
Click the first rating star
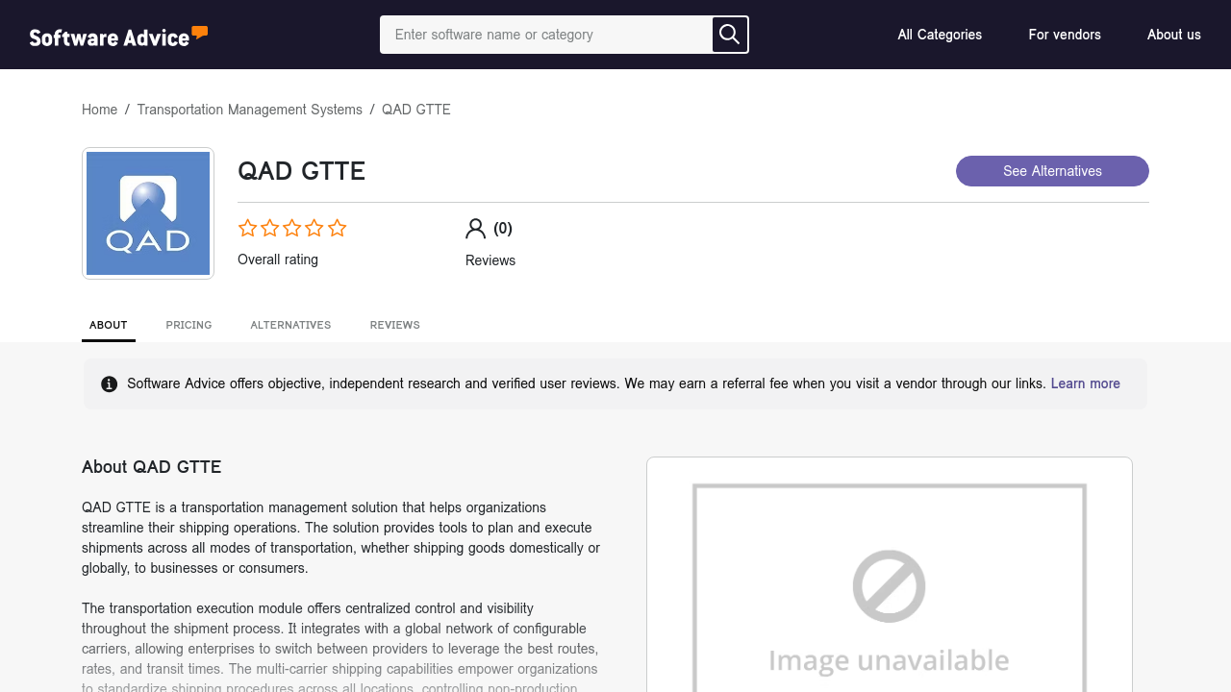248,228
